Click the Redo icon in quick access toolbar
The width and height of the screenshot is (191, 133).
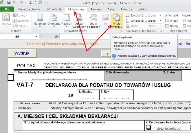tap(22, 2)
